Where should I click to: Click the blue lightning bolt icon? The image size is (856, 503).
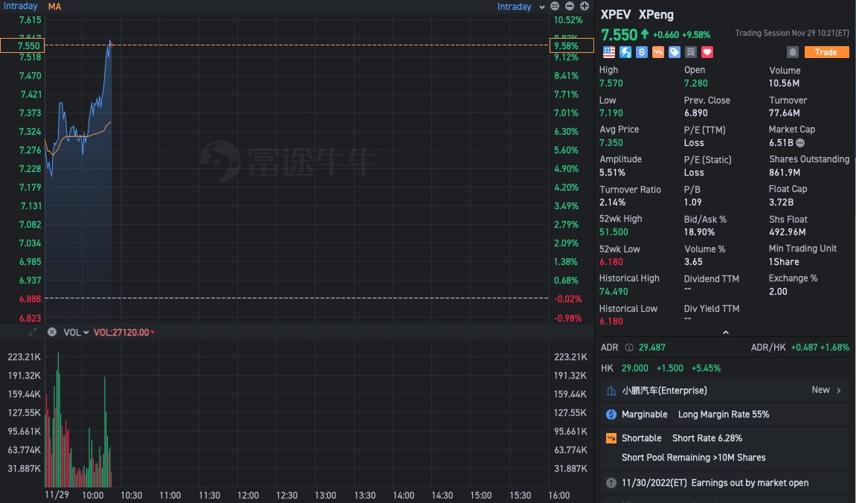(625, 52)
